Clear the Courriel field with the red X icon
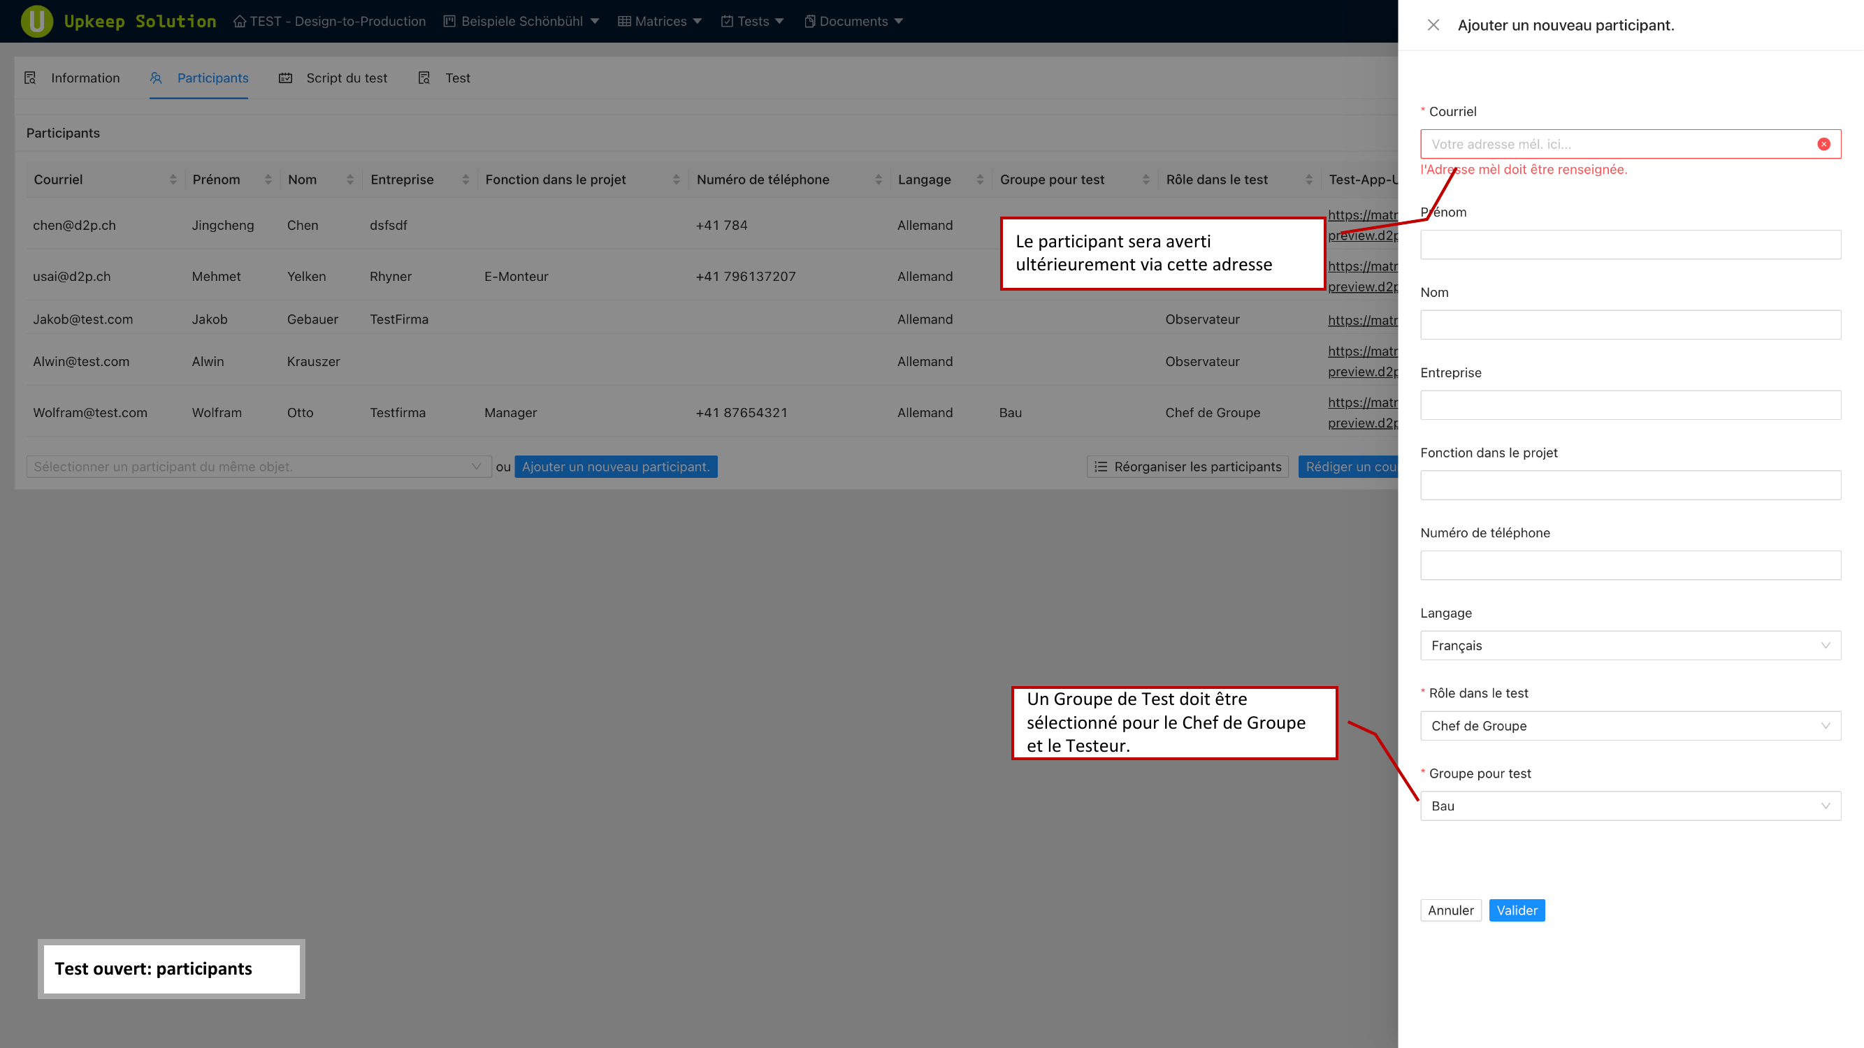This screenshot has height=1048, width=1864. [1823, 144]
